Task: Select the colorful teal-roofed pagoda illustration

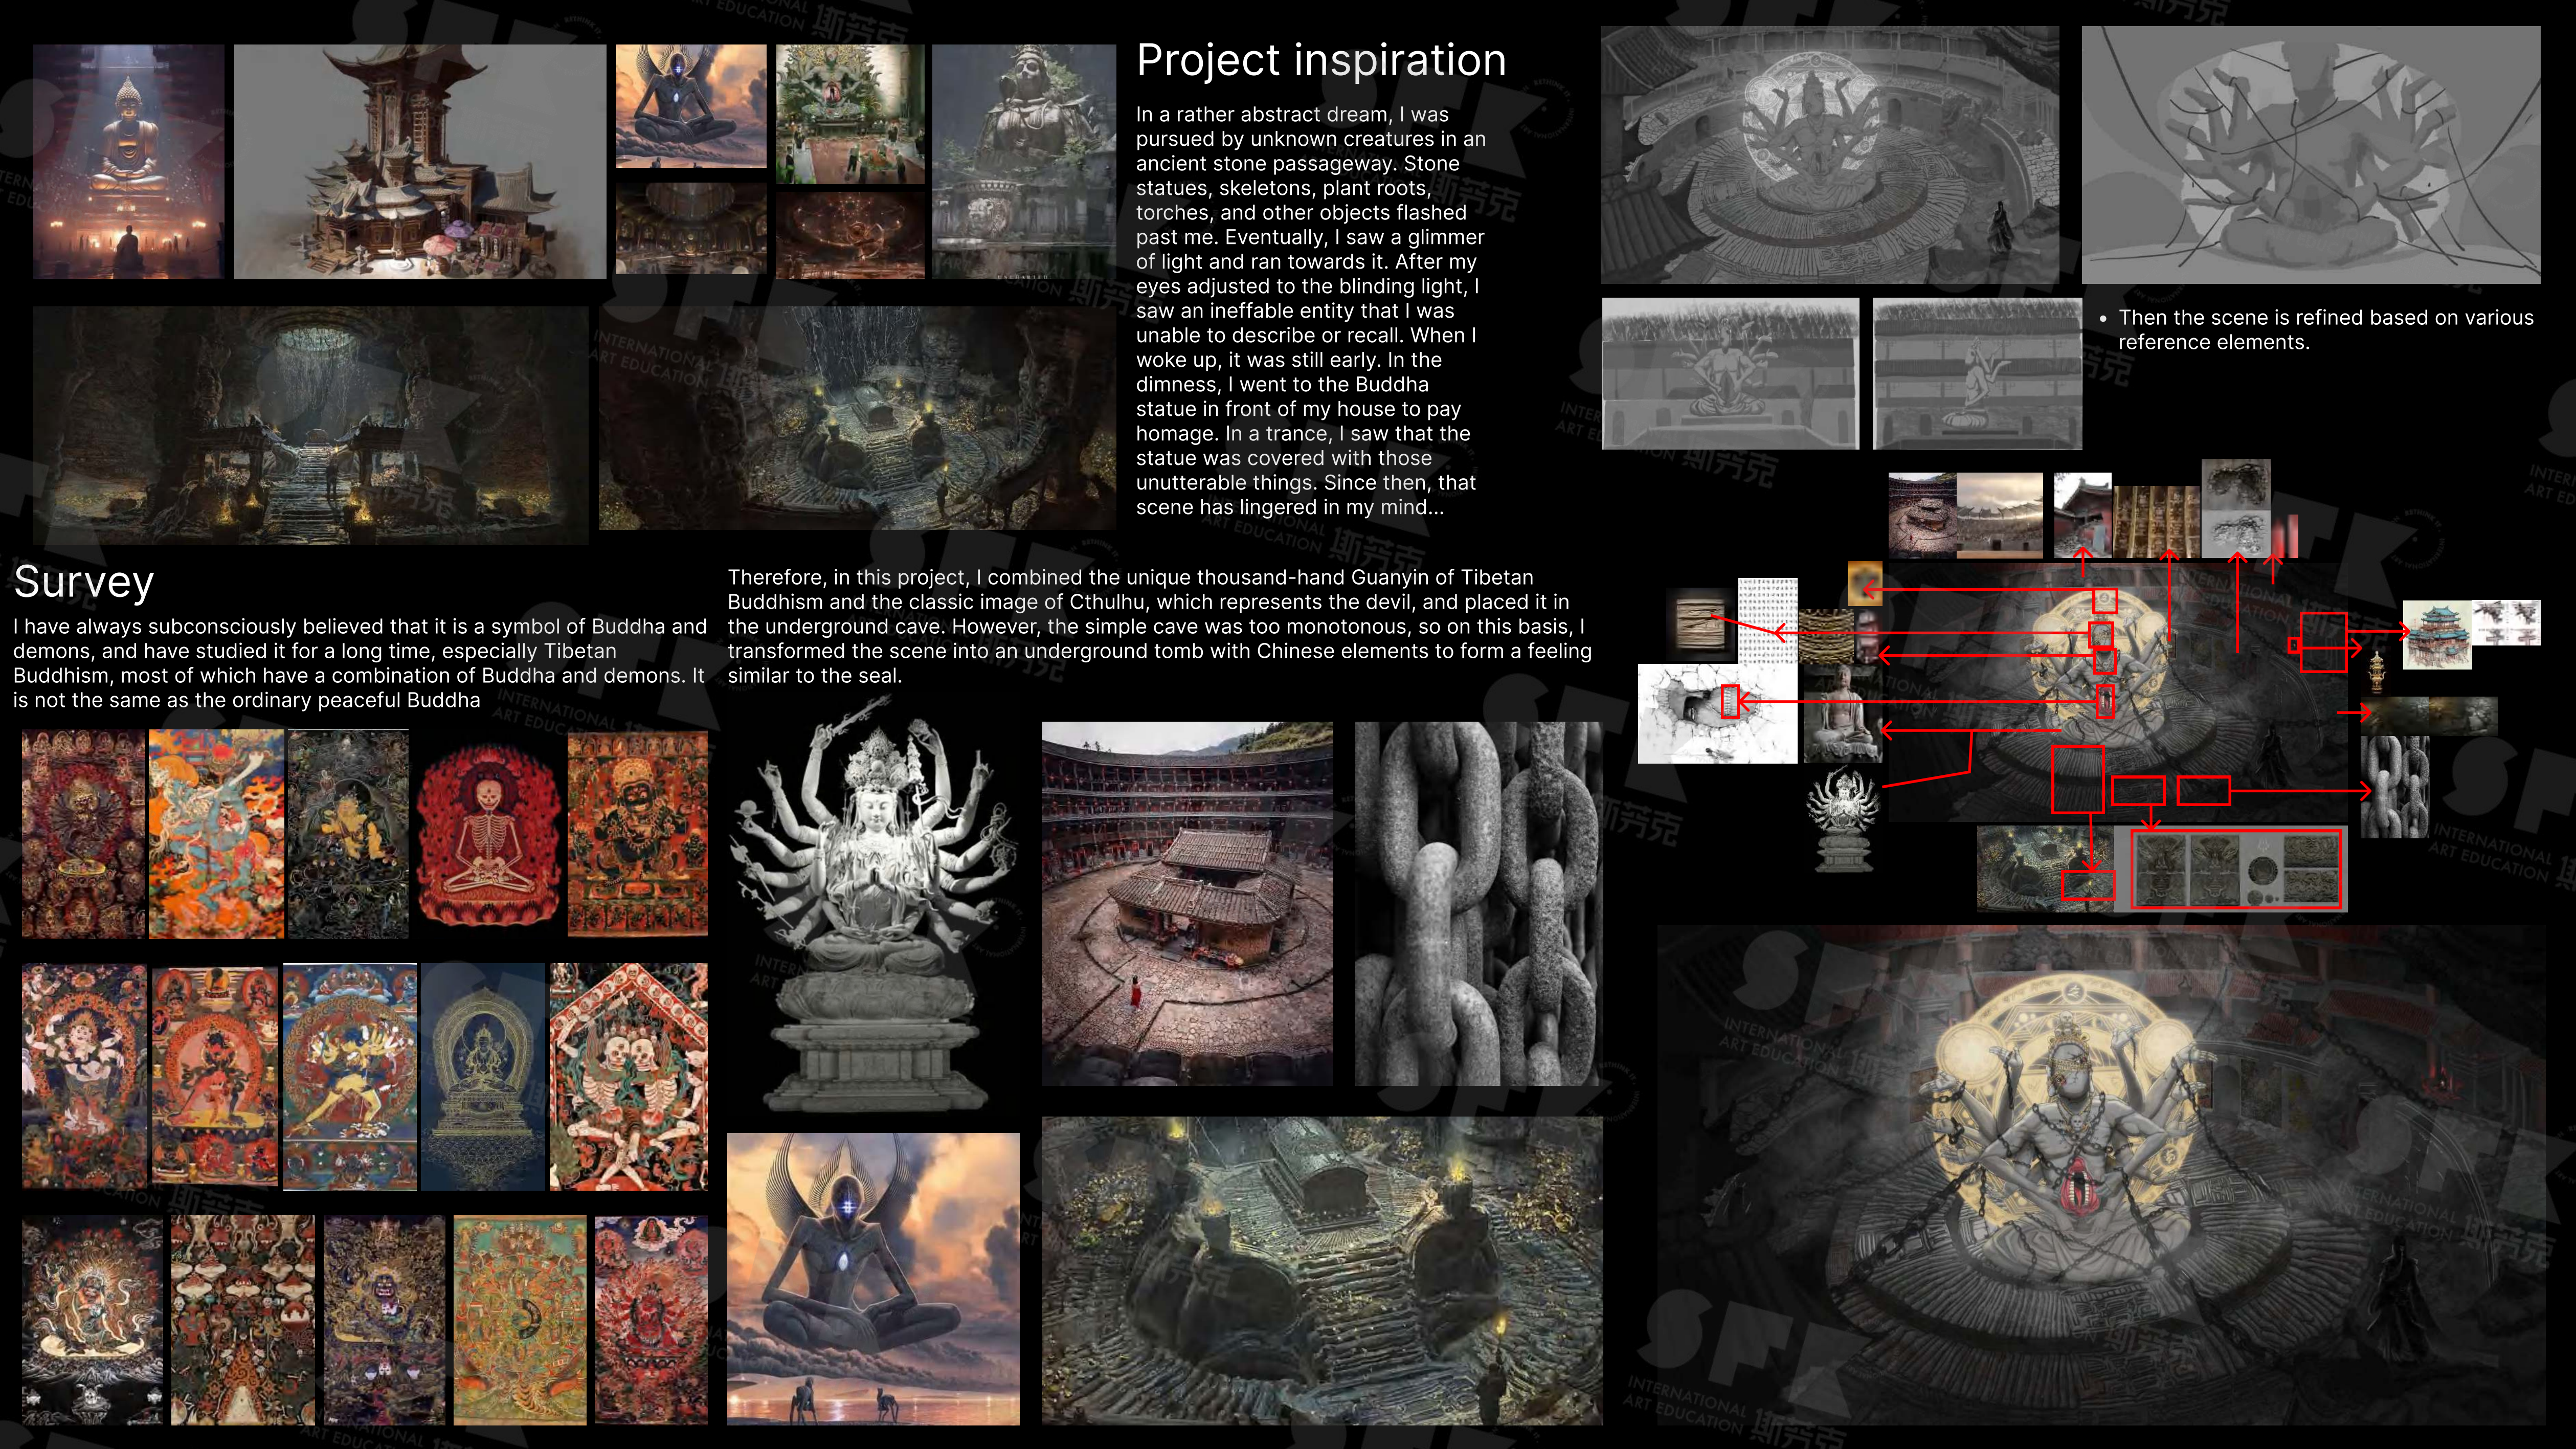Action: 2437,634
